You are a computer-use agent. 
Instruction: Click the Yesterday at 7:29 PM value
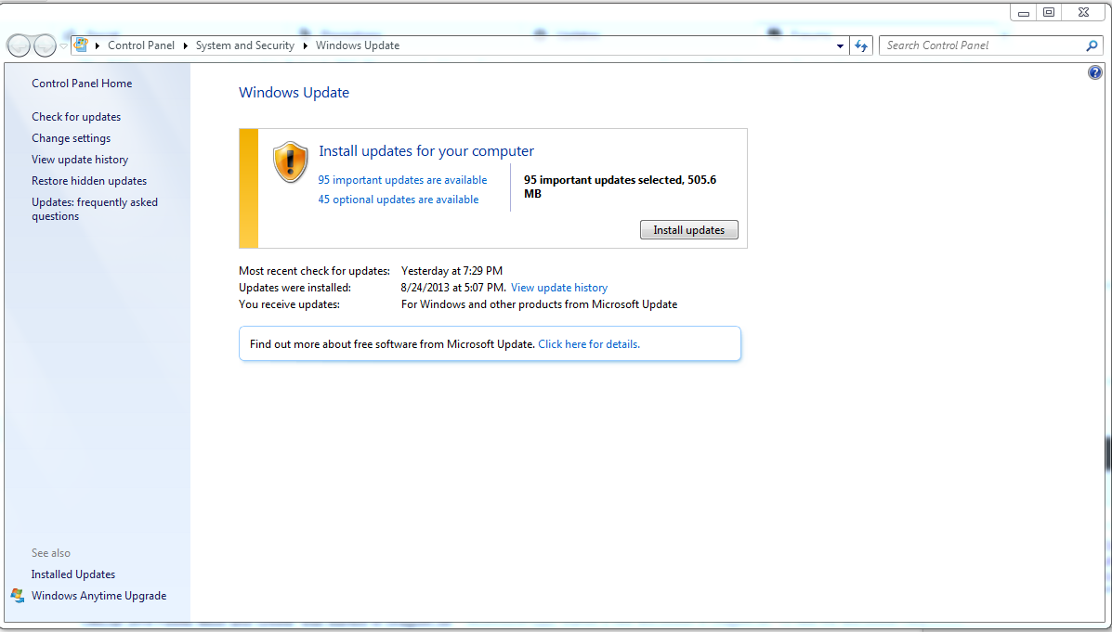click(451, 271)
